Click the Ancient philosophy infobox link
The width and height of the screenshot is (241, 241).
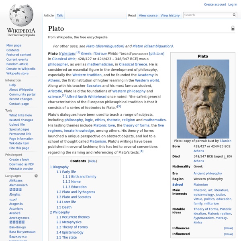[208, 174]
